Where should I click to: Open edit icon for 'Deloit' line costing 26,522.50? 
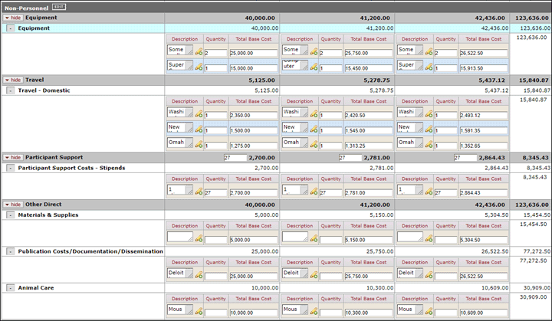[429, 275]
